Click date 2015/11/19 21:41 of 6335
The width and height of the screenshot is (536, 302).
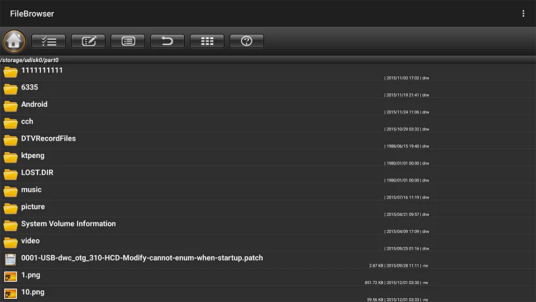click(403, 95)
